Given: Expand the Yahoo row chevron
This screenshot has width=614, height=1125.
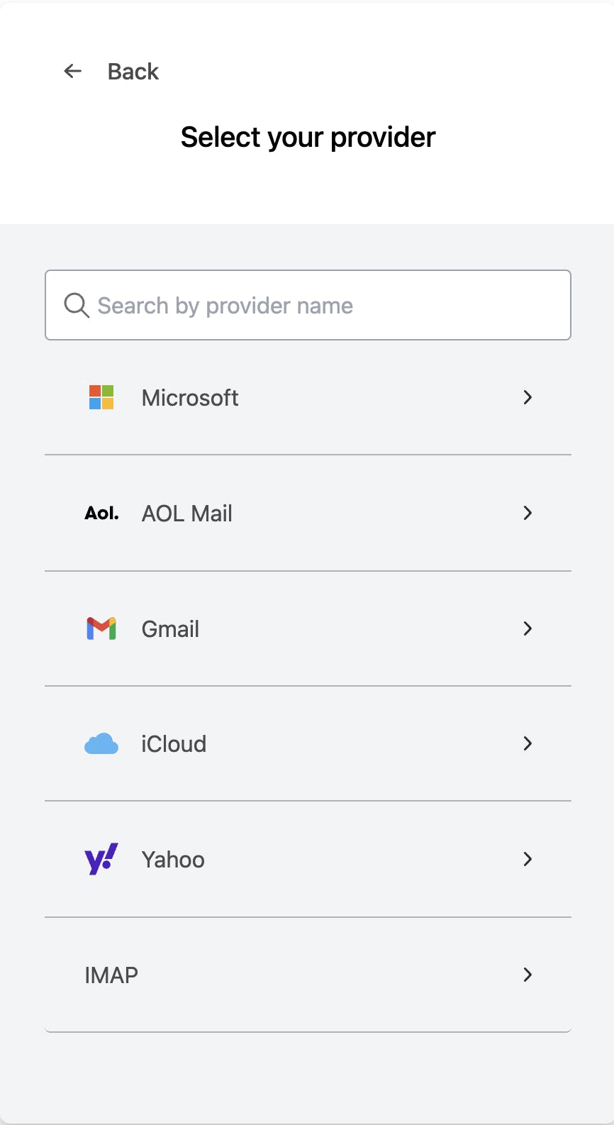Looking at the screenshot, I should pos(528,859).
